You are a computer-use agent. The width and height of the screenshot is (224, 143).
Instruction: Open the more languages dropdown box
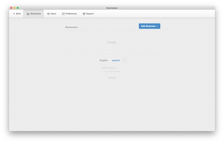125,60
